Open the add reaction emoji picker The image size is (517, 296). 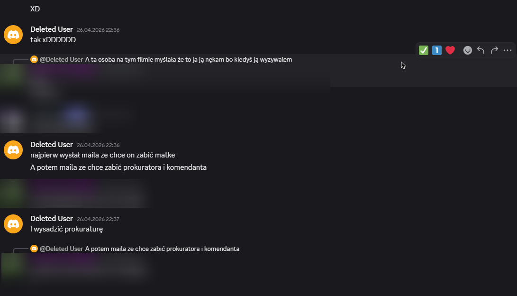[468, 50]
